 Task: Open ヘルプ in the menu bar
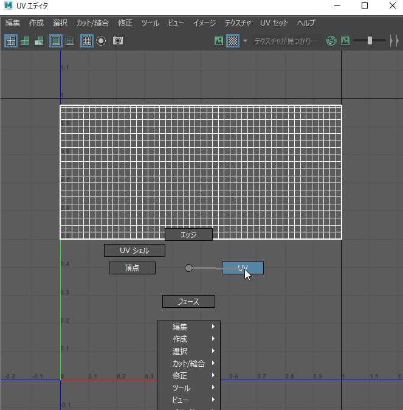(x=306, y=23)
